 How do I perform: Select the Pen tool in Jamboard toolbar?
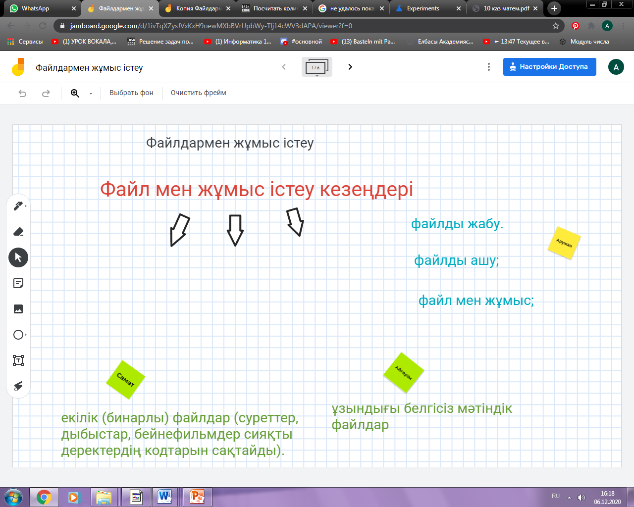18,206
